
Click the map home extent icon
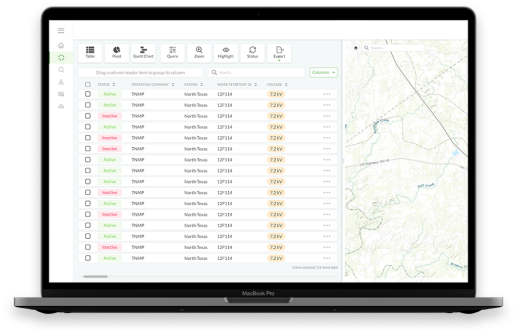coord(356,48)
